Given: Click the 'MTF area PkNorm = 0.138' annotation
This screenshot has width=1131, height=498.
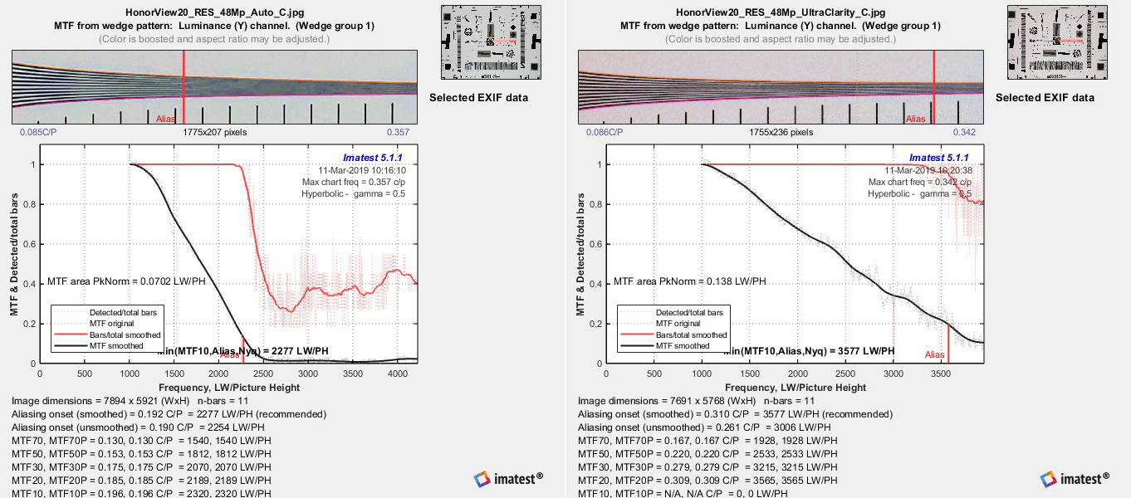Looking at the screenshot, I should 689,281.
